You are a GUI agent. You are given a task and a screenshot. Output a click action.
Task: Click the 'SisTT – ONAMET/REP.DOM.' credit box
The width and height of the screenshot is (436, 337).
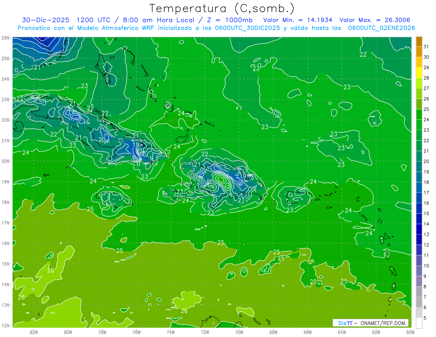coord(370,323)
